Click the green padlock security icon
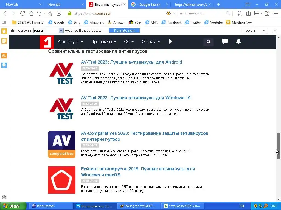 [70, 13]
